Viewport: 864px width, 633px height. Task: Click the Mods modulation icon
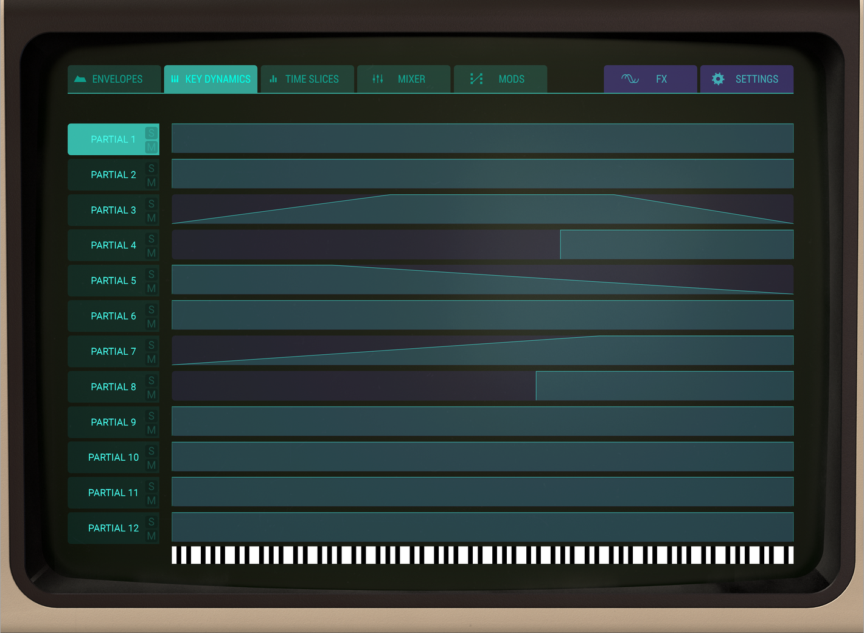pyautogui.click(x=476, y=79)
